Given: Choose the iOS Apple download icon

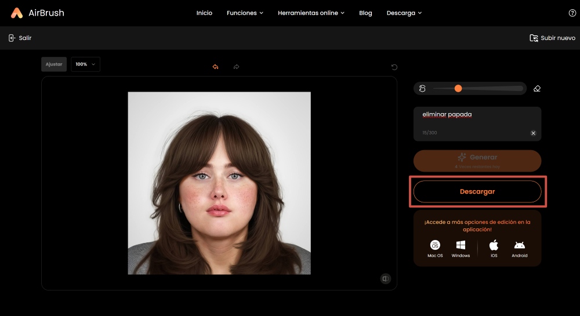Looking at the screenshot, I should tap(494, 245).
